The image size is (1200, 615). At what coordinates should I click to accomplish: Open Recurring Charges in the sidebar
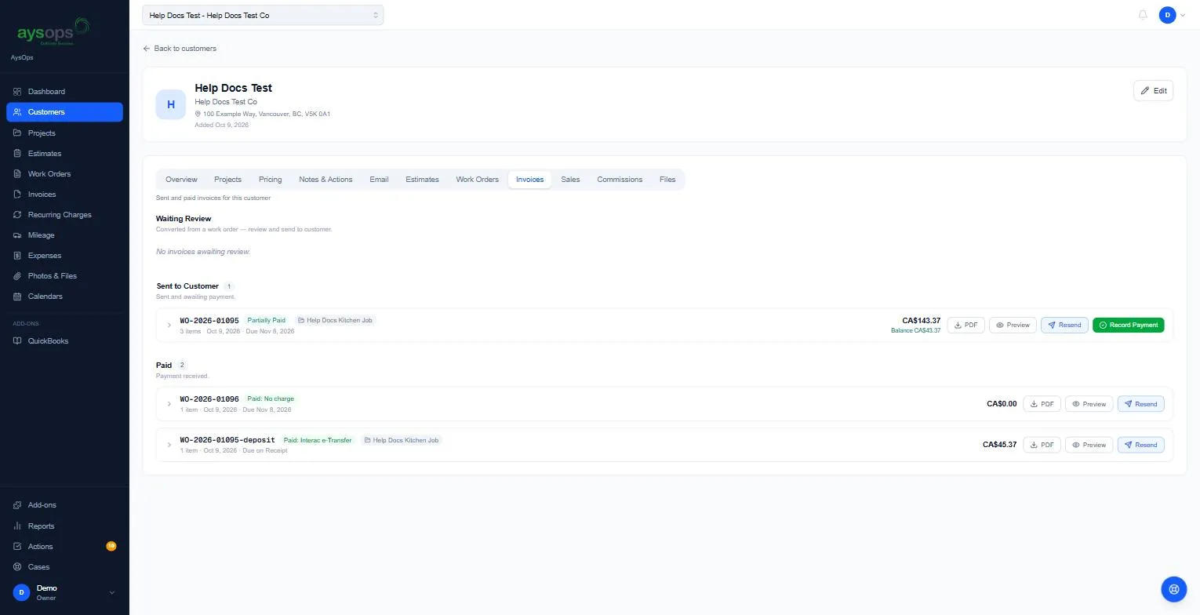[x=64, y=215]
